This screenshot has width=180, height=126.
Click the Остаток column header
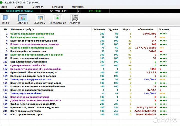[164, 29]
